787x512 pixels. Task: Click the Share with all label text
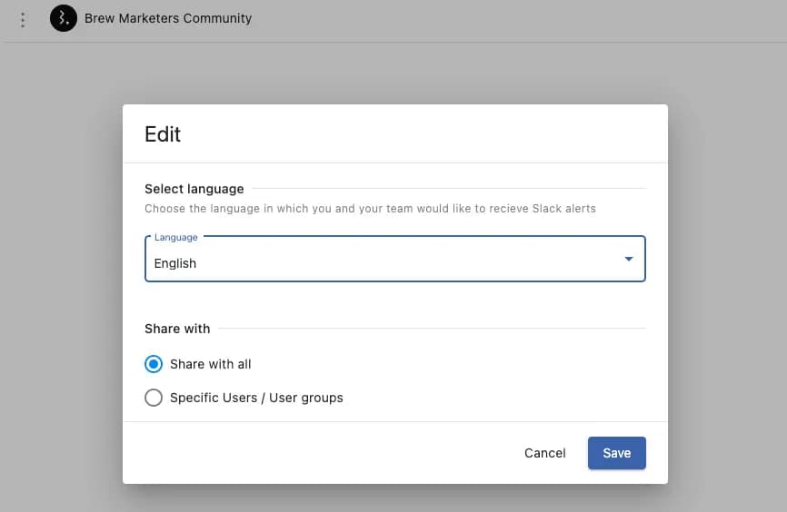(x=210, y=364)
